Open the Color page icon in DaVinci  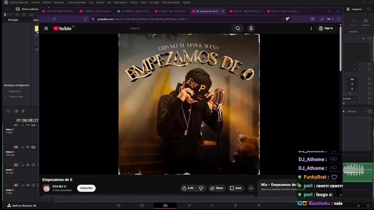click(212, 206)
